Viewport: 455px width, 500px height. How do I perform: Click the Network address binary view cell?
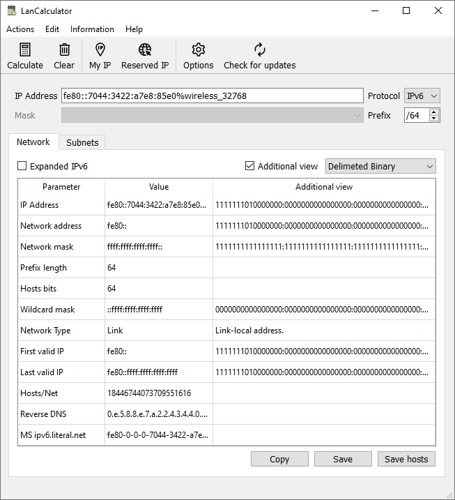click(x=324, y=226)
